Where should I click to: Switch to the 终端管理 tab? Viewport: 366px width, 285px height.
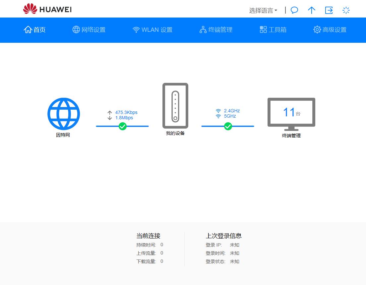215,29
